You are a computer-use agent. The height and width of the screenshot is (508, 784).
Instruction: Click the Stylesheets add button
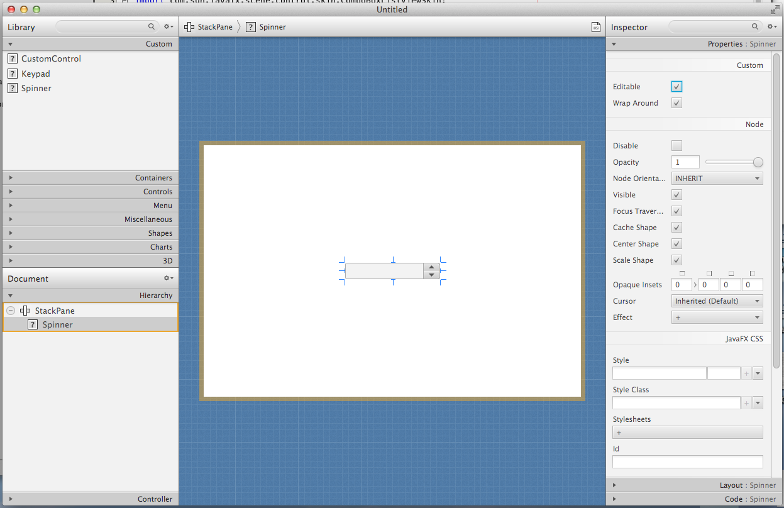[687, 433]
